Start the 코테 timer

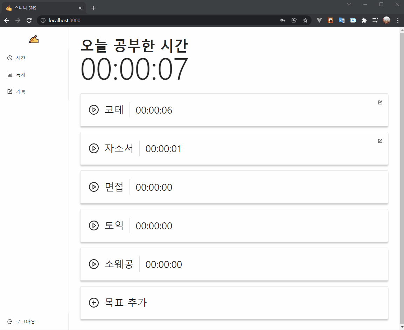[93, 110]
